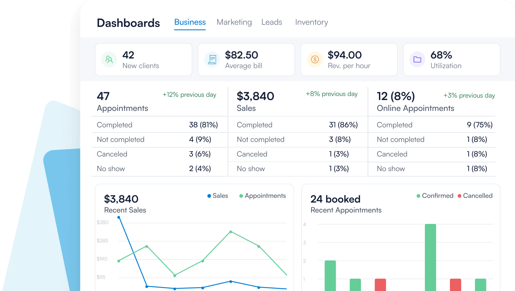
Task: Click Online Appointments Completed value 9 (75%)
Action: (480, 125)
